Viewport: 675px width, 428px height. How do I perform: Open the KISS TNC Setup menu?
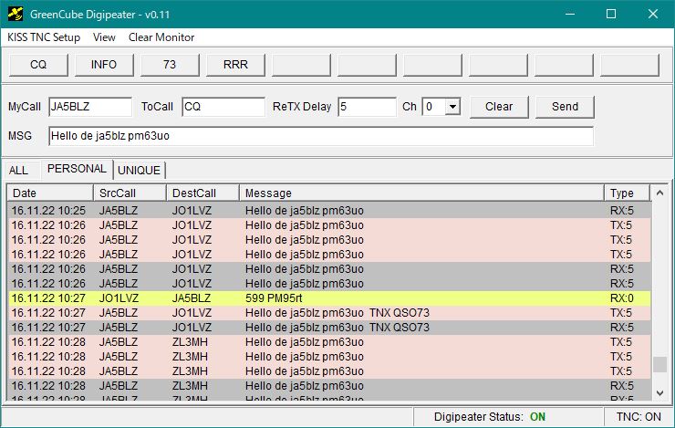(44, 37)
